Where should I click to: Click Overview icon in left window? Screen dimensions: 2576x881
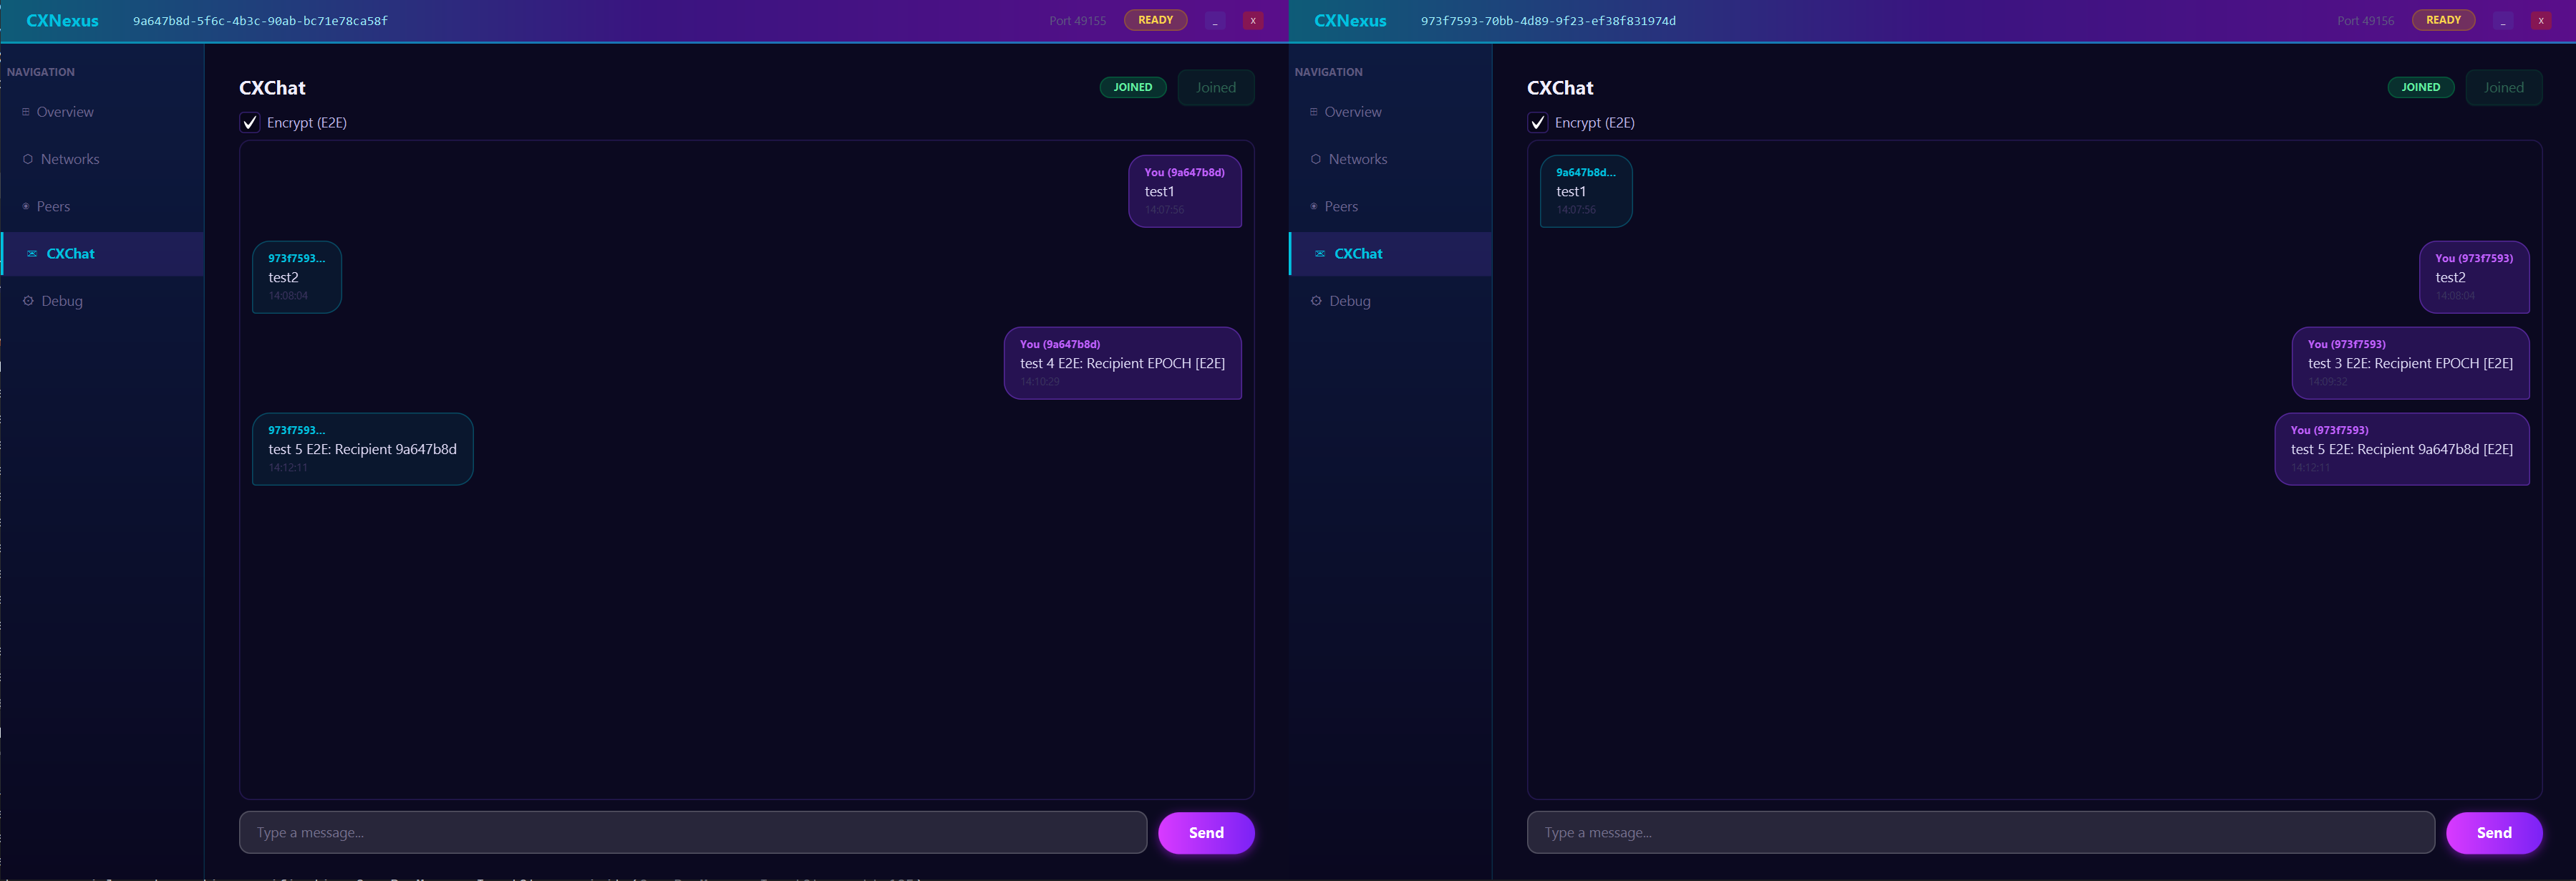coord(26,112)
